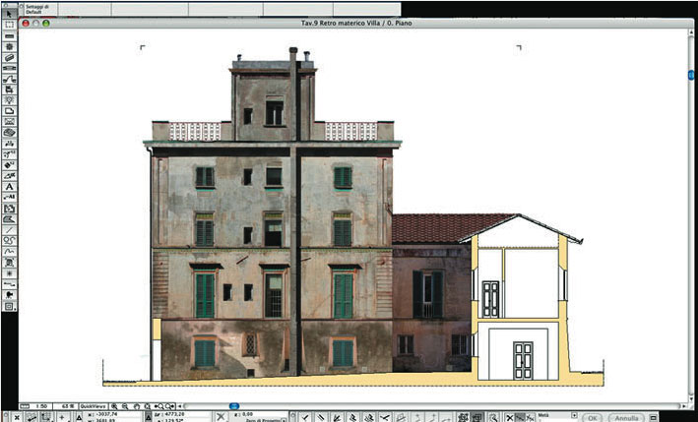Open the 65% zoom level popup
The width and height of the screenshot is (698, 422).
click(x=67, y=405)
